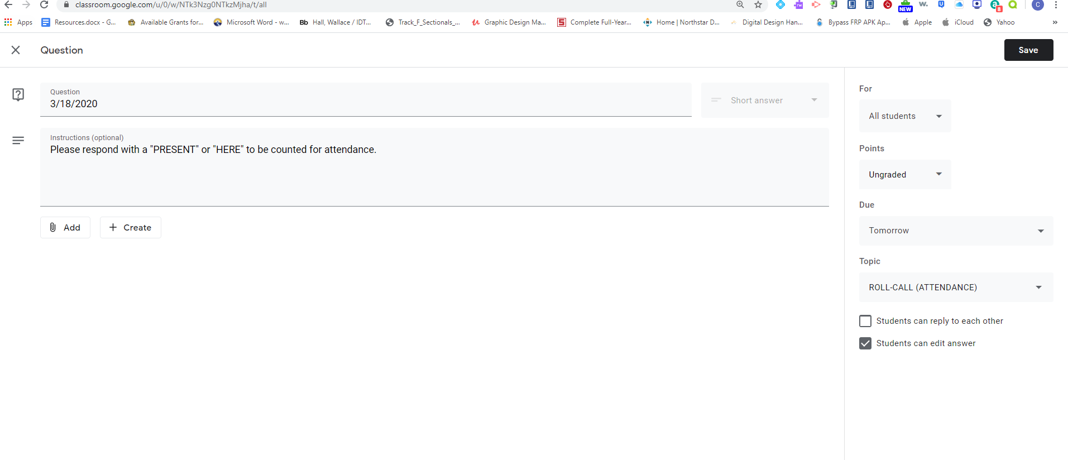Click the browser reload icon
The height and width of the screenshot is (460, 1068).
click(44, 4)
